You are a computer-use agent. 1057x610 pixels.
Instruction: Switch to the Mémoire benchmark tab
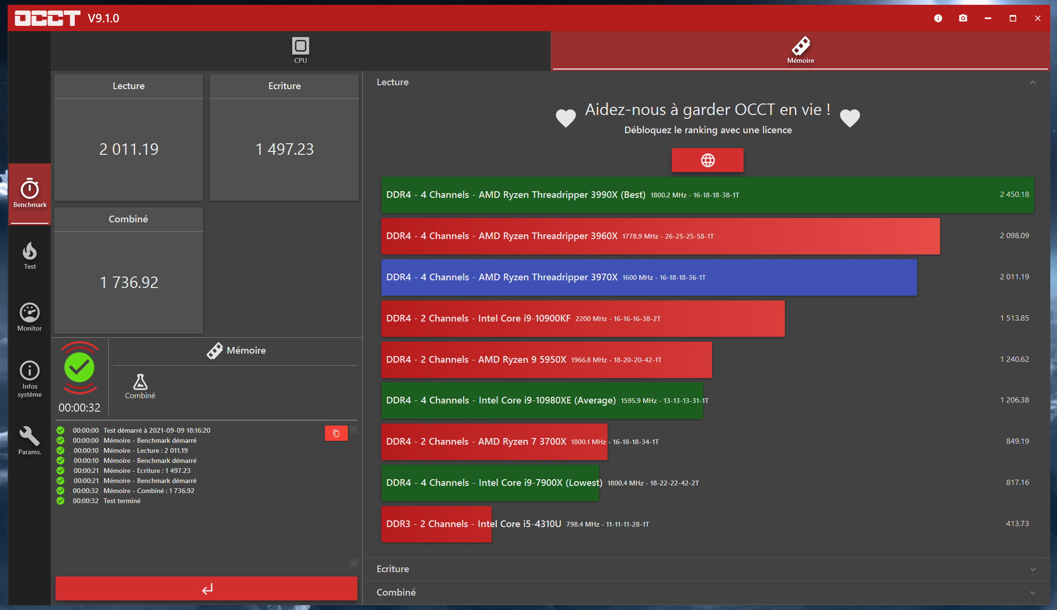click(x=800, y=50)
